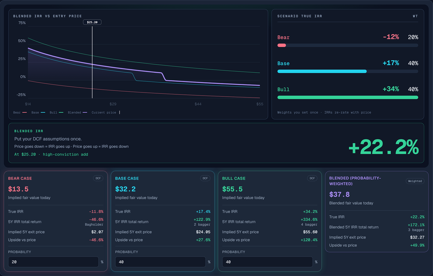This screenshot has height=276, width=433.
Task: Click the Blended legend entry under chart
Action: 77,112
